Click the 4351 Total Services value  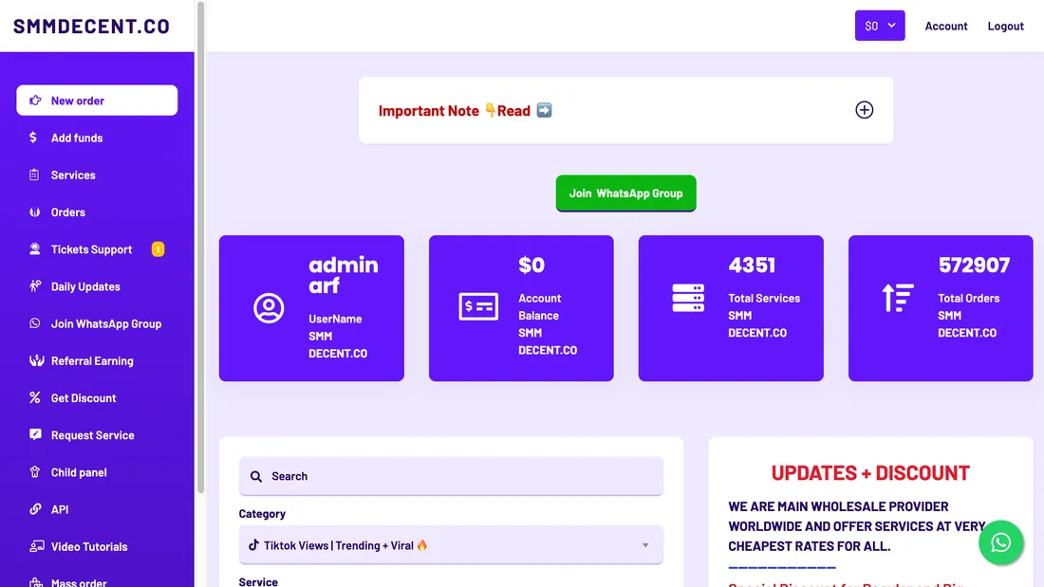pos(752,265)
